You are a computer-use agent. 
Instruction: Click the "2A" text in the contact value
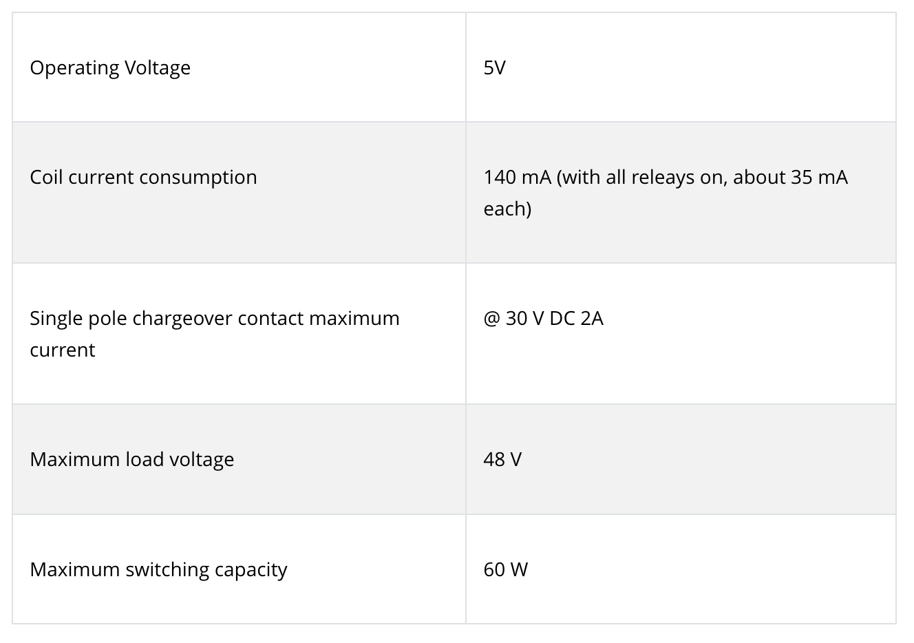pos(592,318)
